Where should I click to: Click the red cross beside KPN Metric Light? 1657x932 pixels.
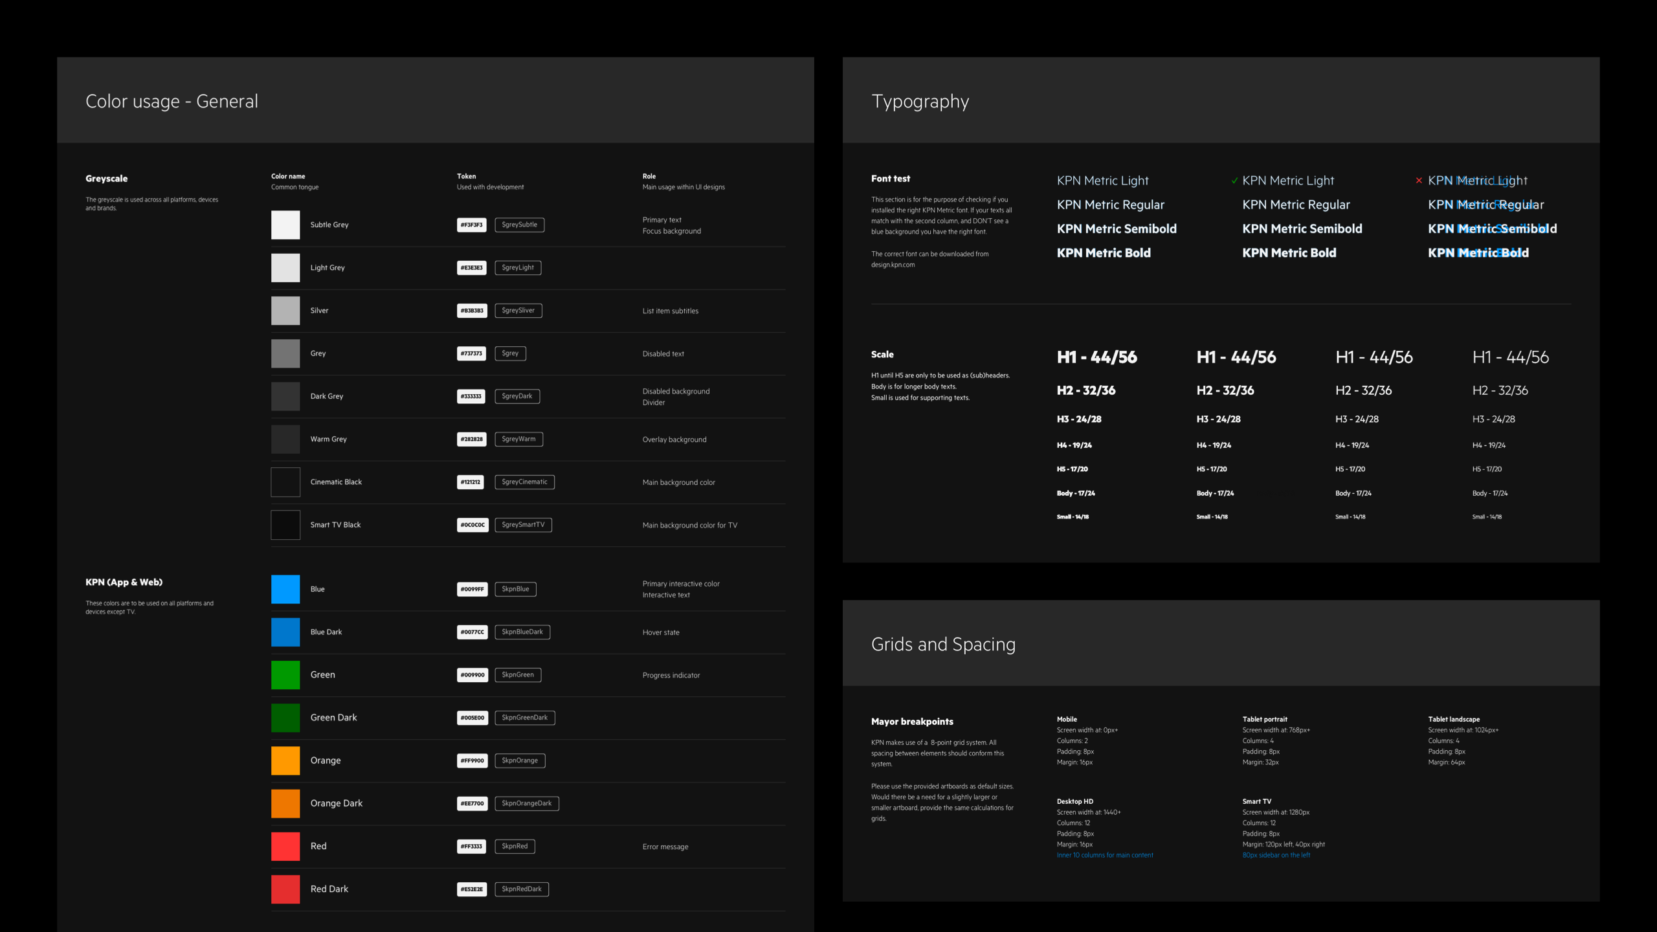point(1419,181)
